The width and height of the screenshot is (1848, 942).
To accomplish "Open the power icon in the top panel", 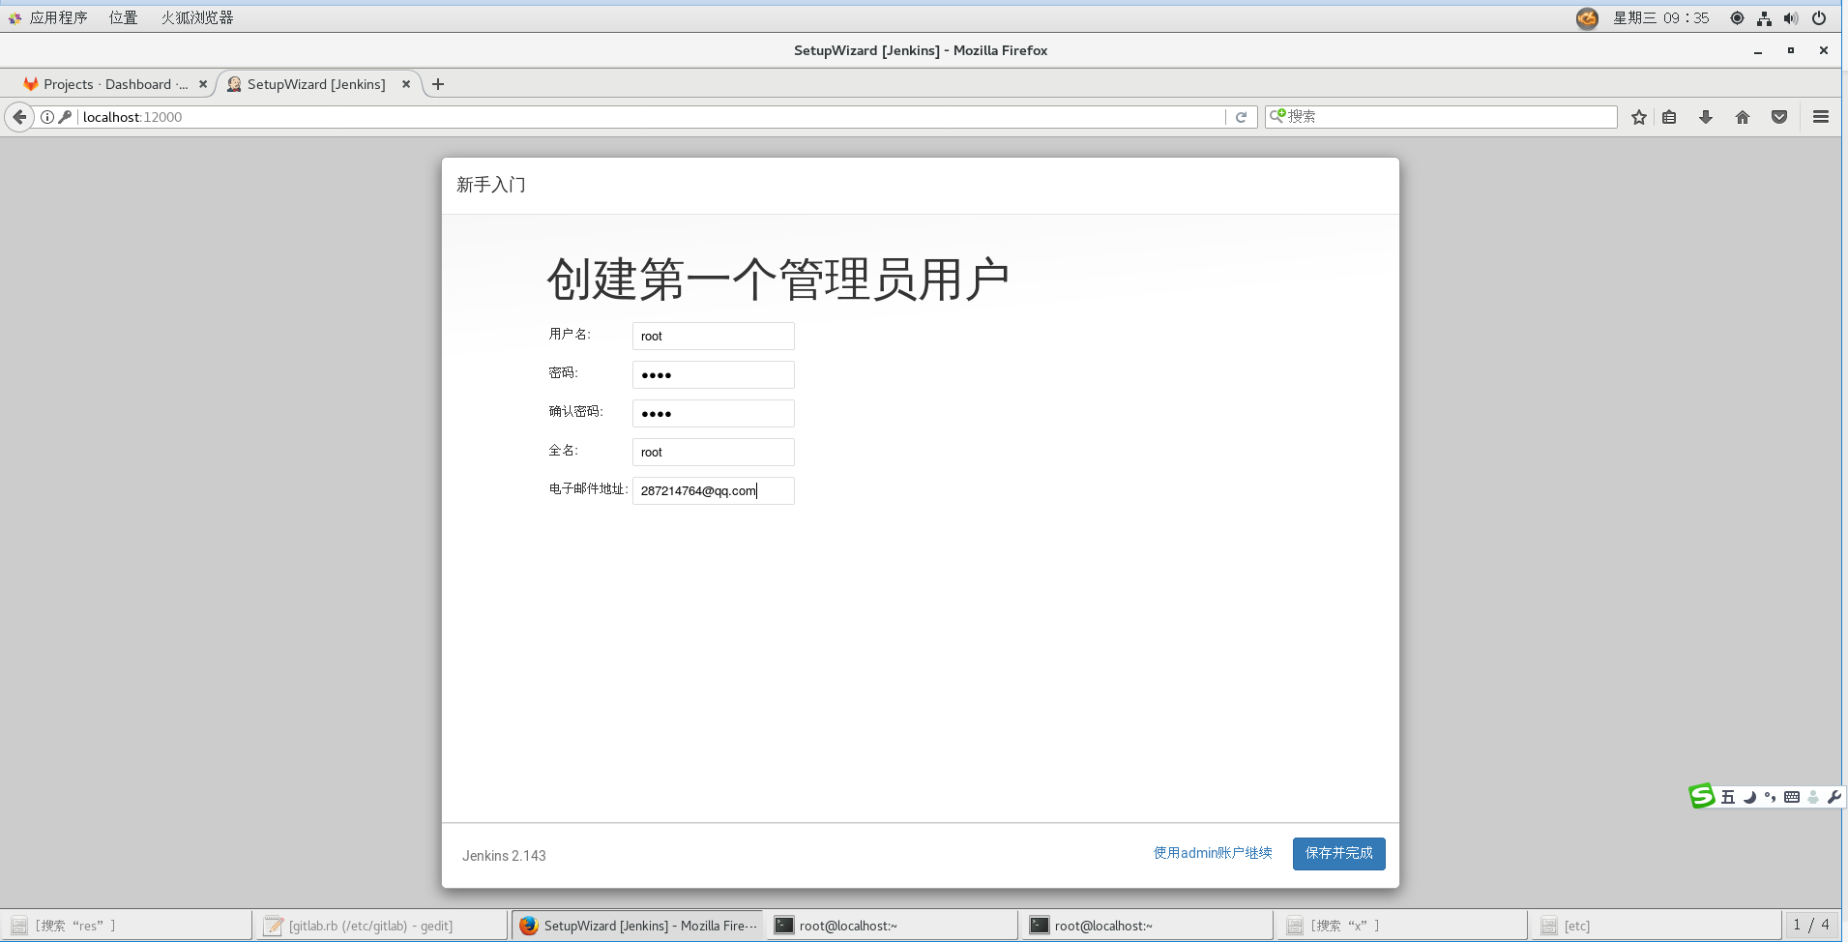I will point(1819,17).
